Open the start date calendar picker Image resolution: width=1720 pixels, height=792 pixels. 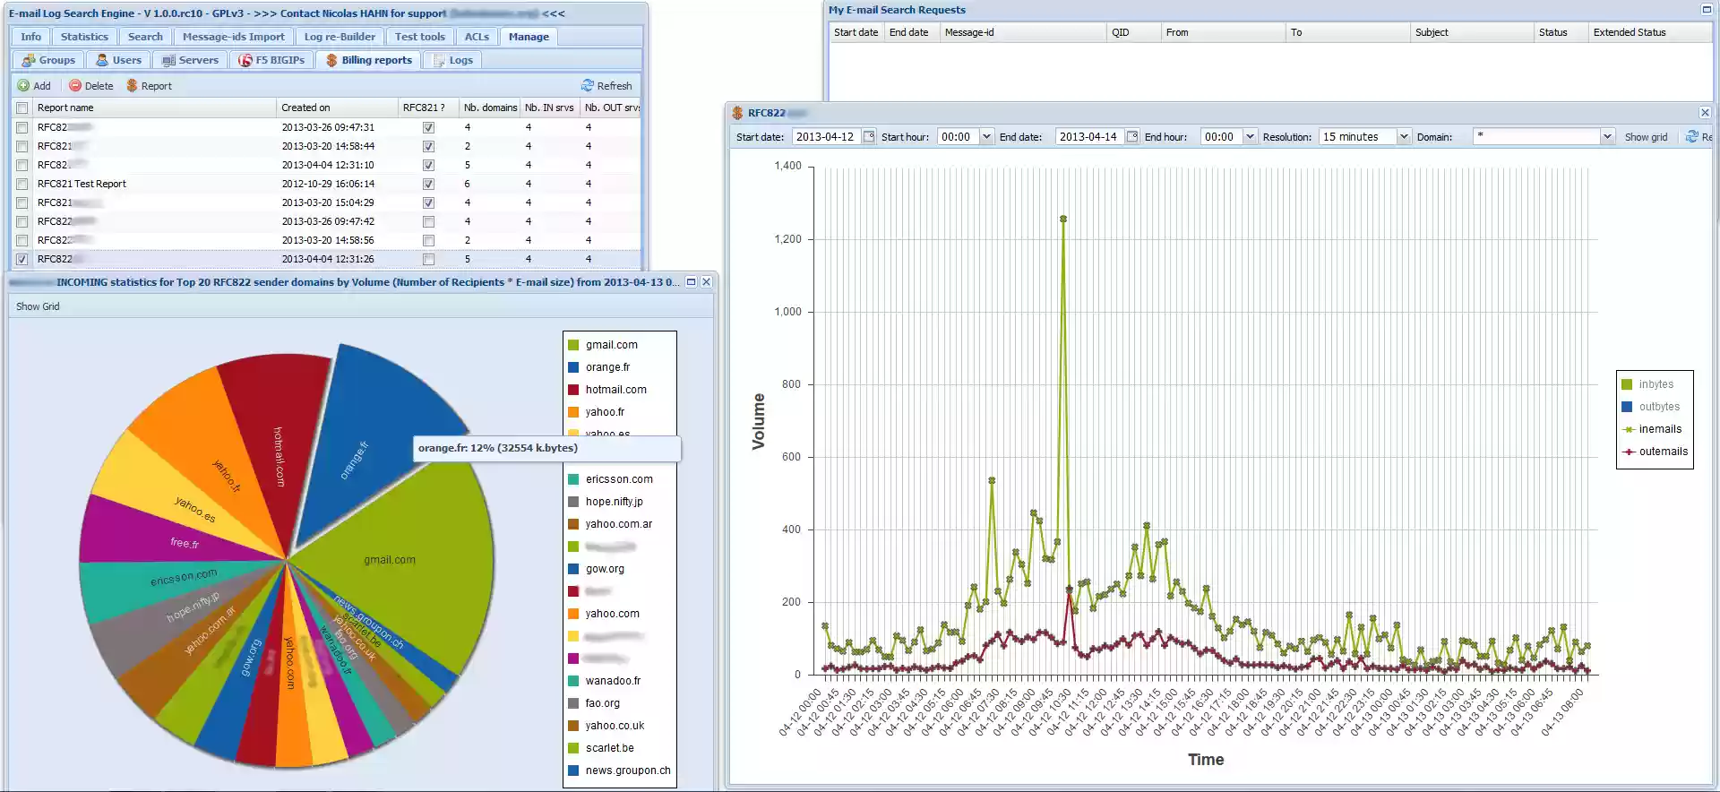tap(868, 137)
